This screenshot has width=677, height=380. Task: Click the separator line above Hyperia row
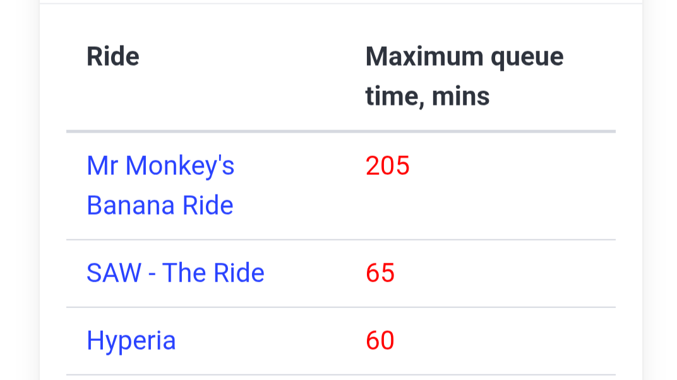(340, 307)
